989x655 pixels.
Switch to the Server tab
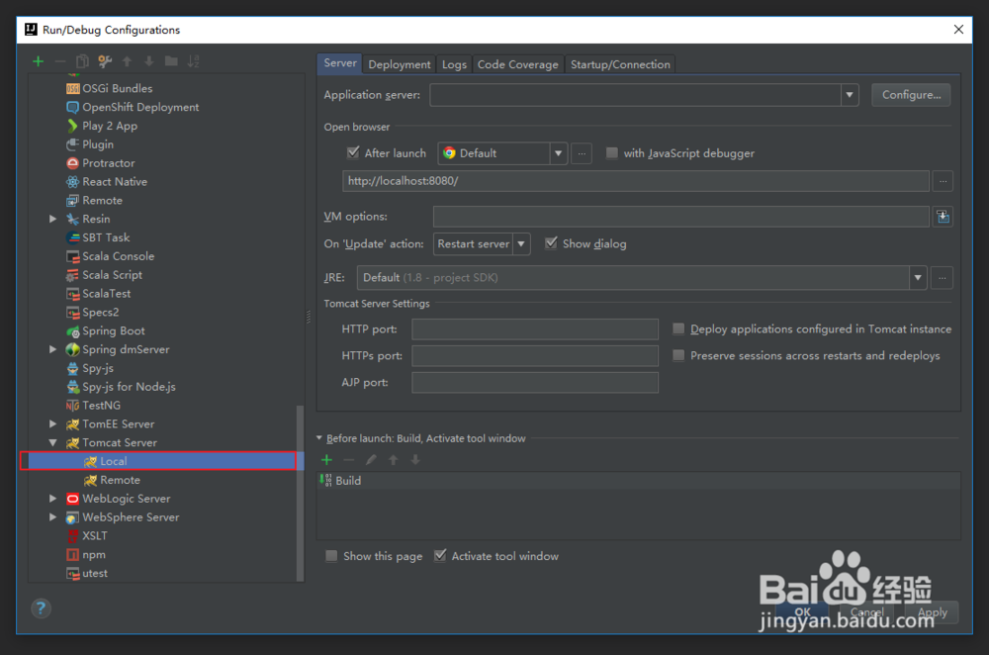pos(340,63)
